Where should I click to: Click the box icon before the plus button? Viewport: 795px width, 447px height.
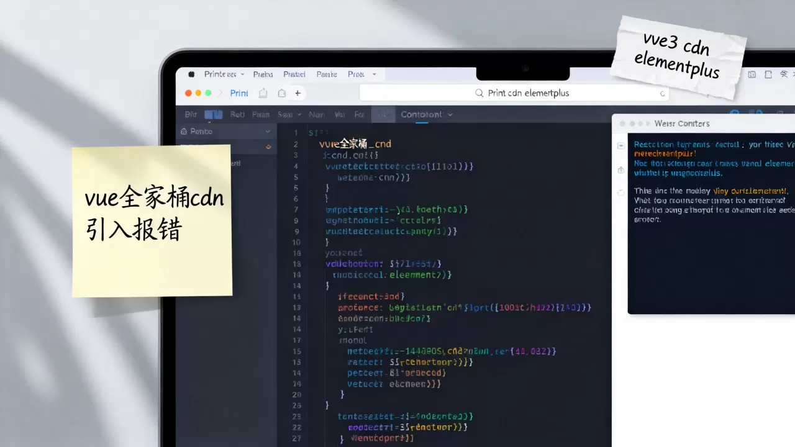282,93
